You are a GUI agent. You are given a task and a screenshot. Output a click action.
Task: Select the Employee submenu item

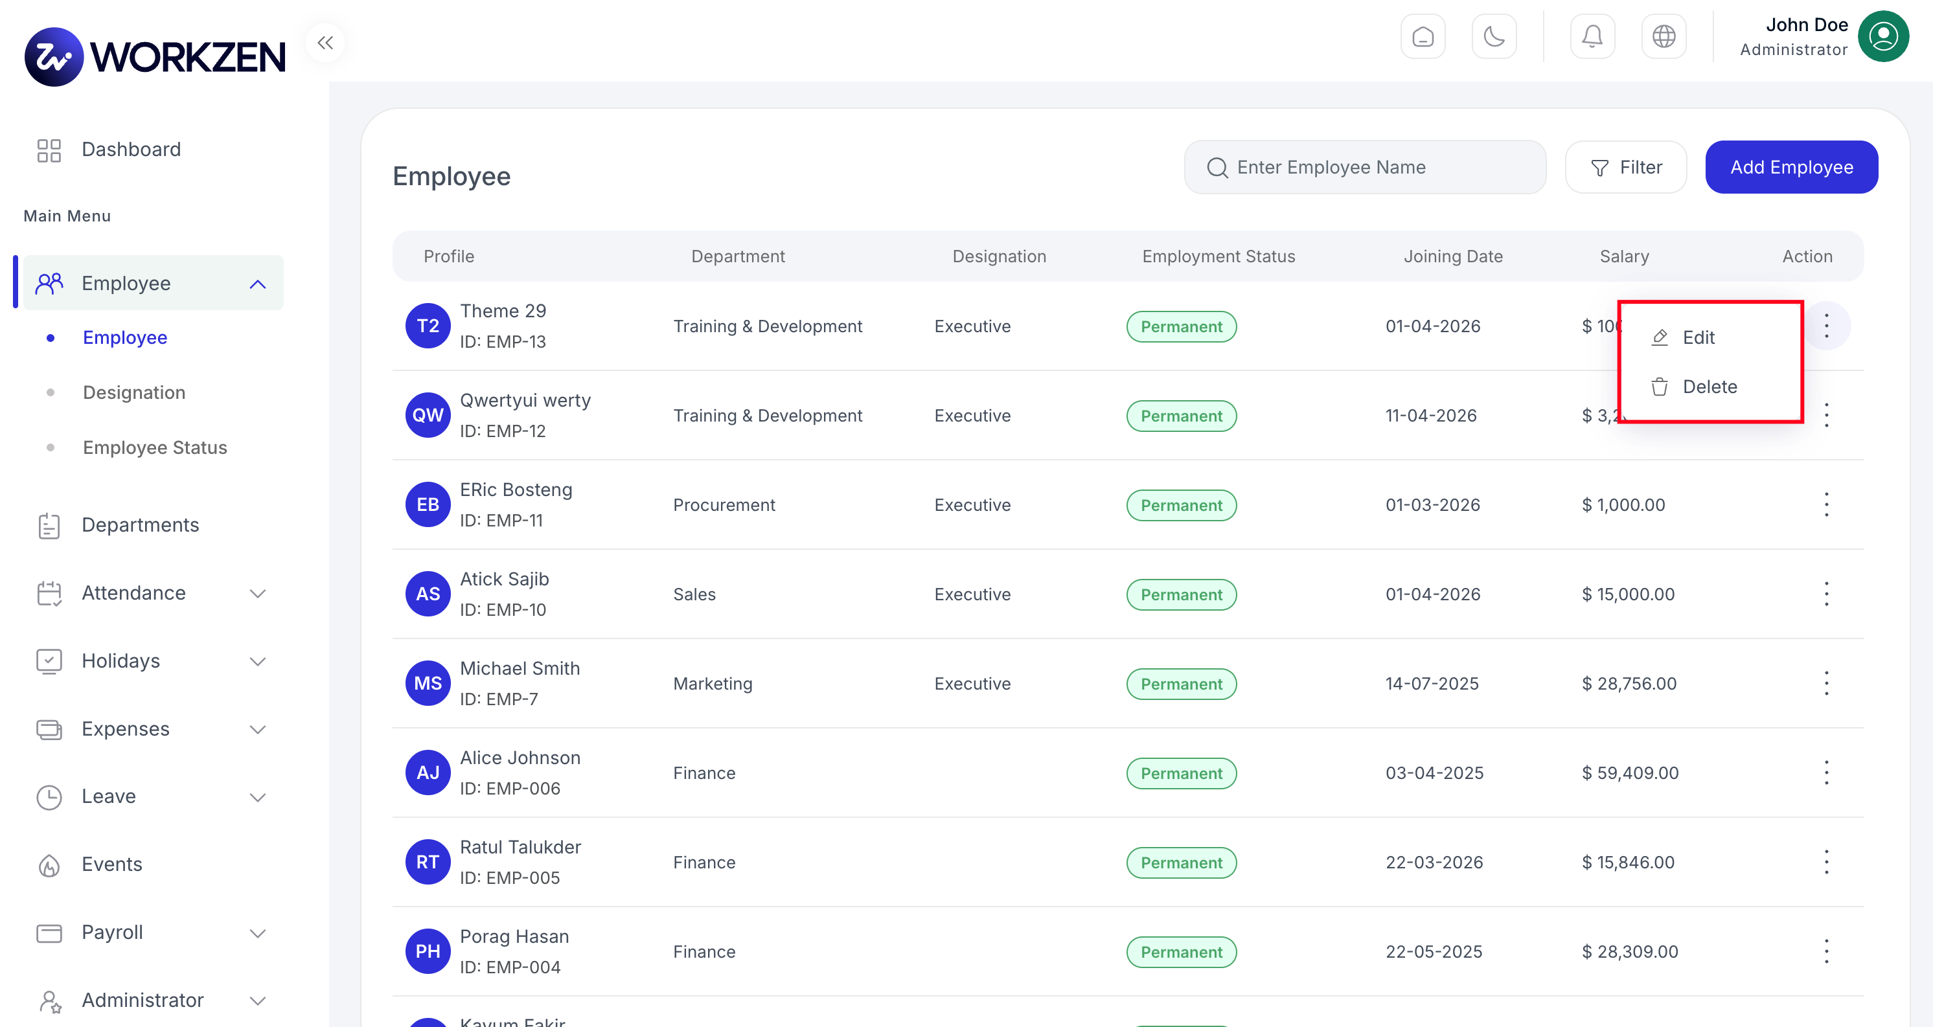(x=124, y=337)
